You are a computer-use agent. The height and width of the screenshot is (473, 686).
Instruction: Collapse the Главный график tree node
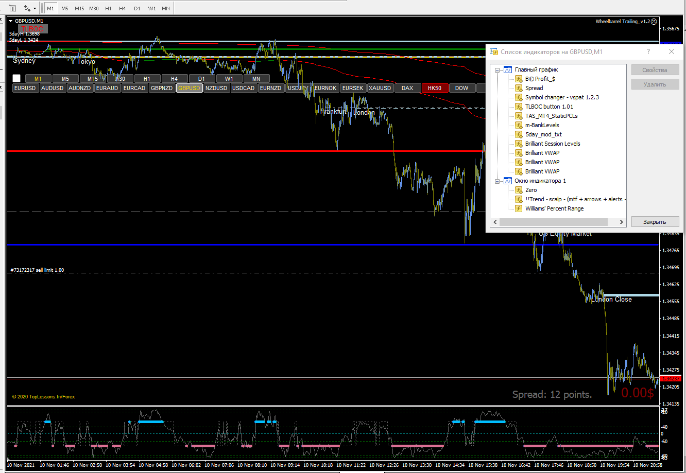tap(498, 69)
